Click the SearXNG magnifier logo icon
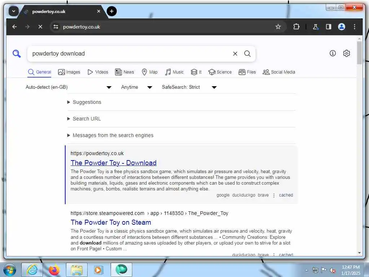369x277 pixels. [17, 54]
